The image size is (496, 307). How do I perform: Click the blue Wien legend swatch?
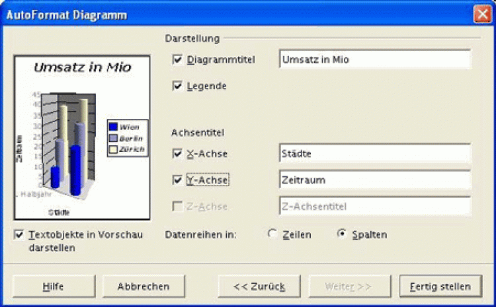[113, 126]
